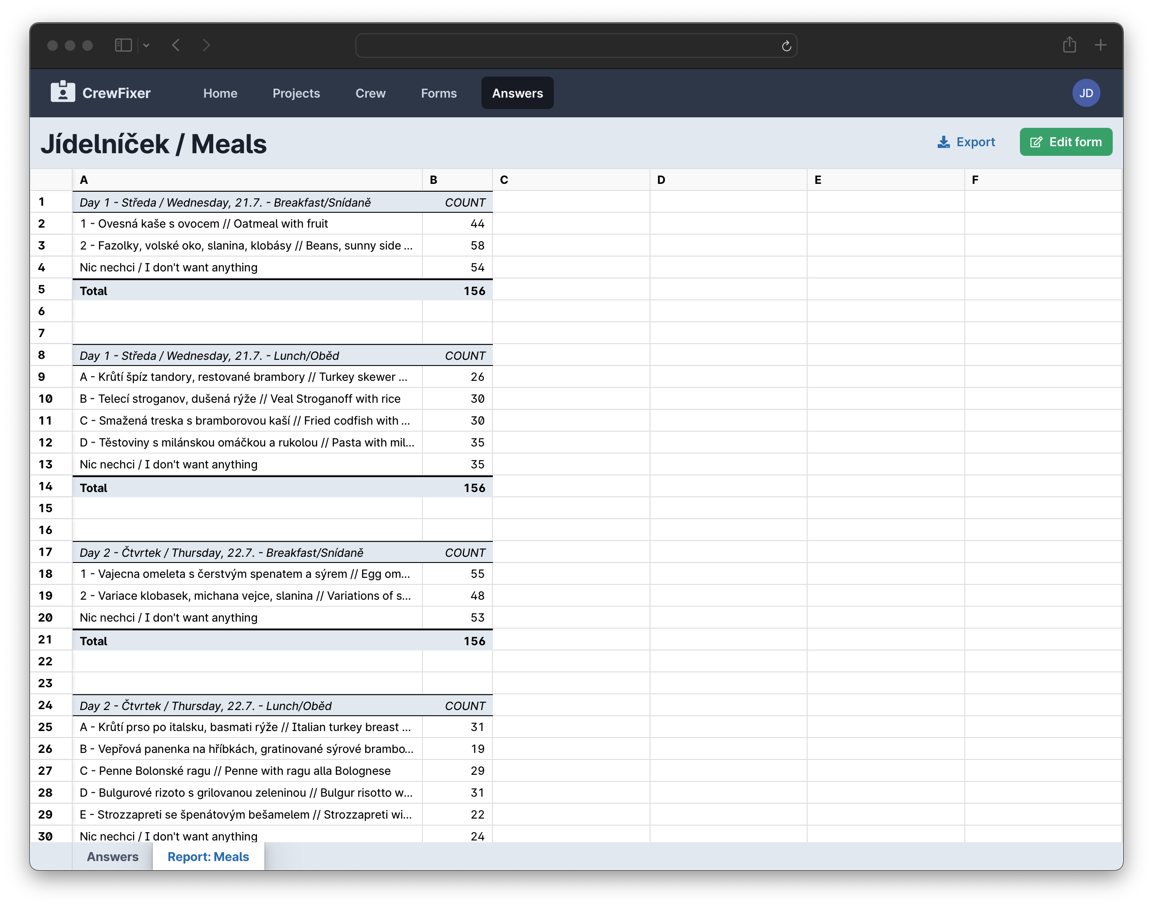This screenshot has width=1153, height=907.
Task: Select the row 14 header
Action: (x=46, y=486)
